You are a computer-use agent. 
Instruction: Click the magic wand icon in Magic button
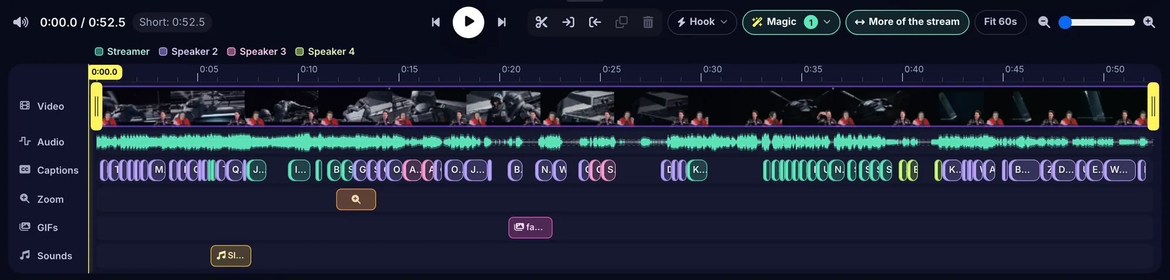point(757,22)
